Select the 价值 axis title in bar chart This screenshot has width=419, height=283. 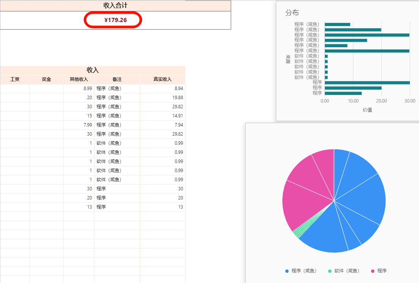point(367,110)
